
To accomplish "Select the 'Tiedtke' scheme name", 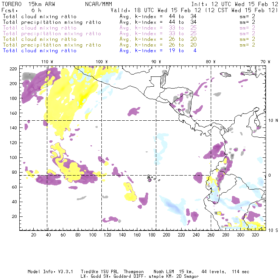I will tap(90, 272).
